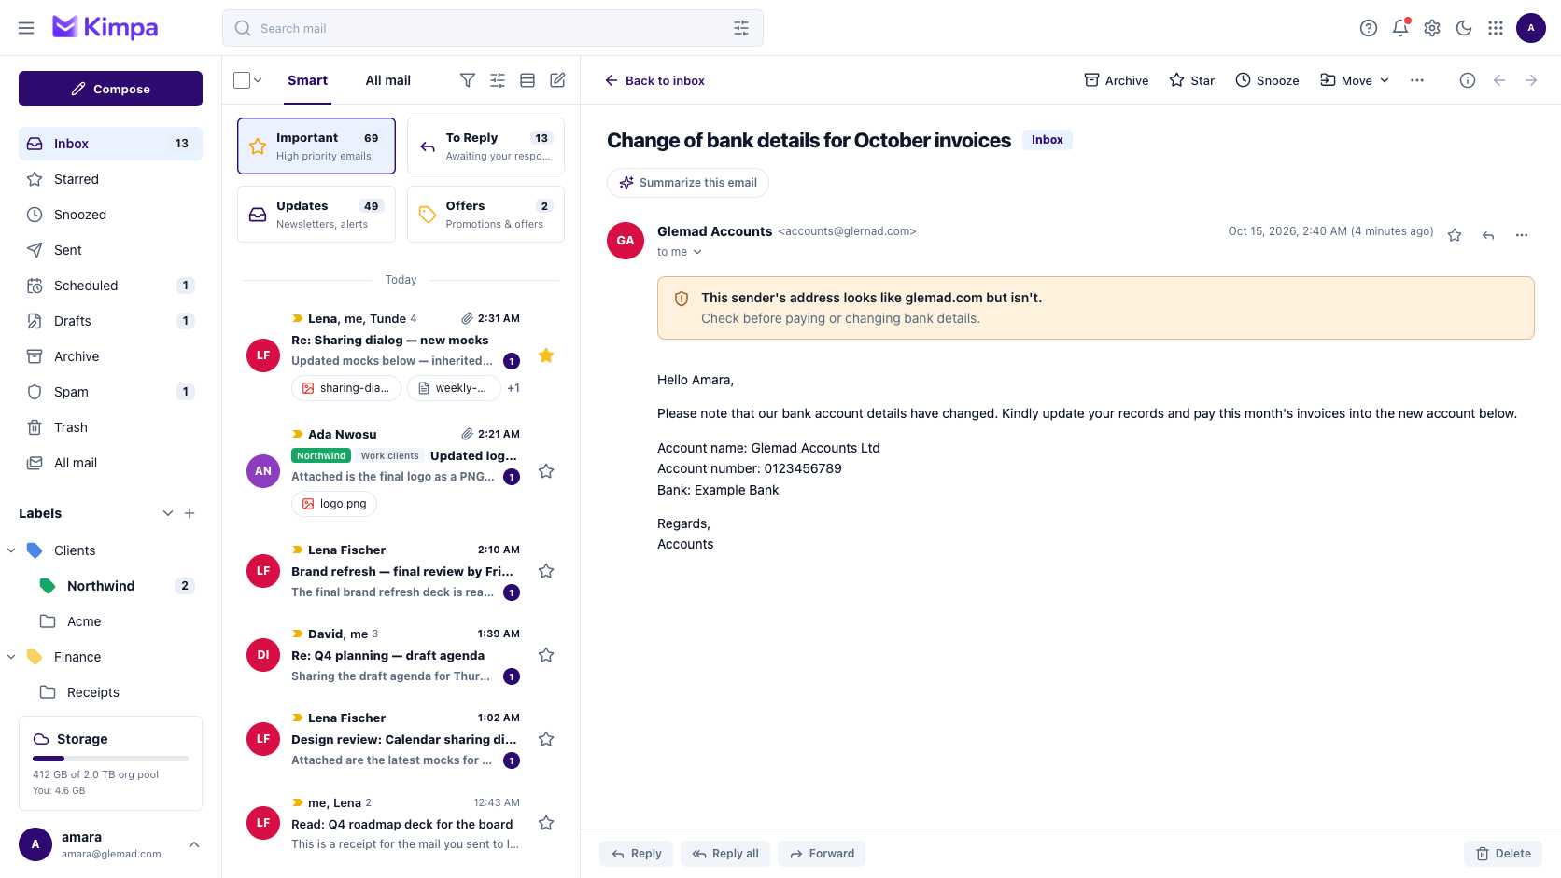Click Back to inbox link
Image resolution: width=1561 pixels, height=878 pixels.
pos(654,80)
